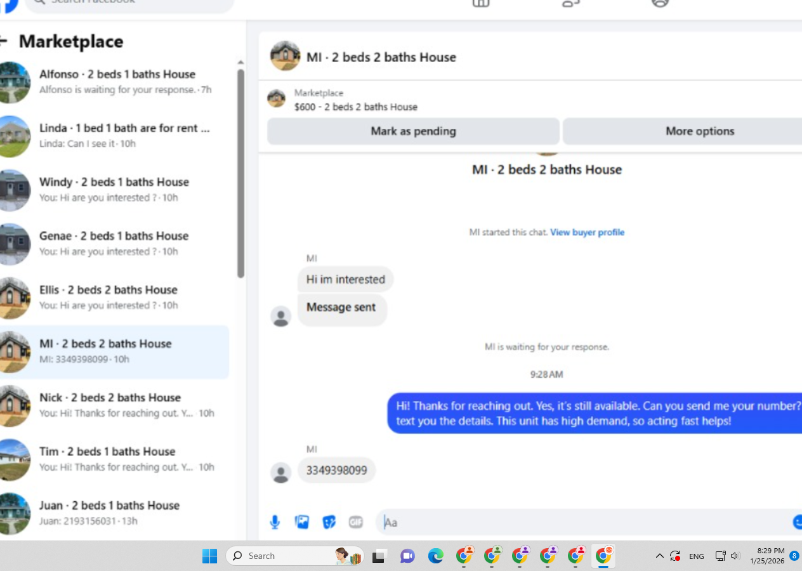
Task: Open the Windows Start menu
Action: 210,556
